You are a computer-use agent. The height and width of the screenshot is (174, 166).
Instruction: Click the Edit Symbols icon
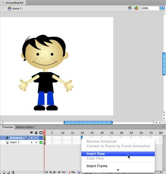[x=136, y=8]
